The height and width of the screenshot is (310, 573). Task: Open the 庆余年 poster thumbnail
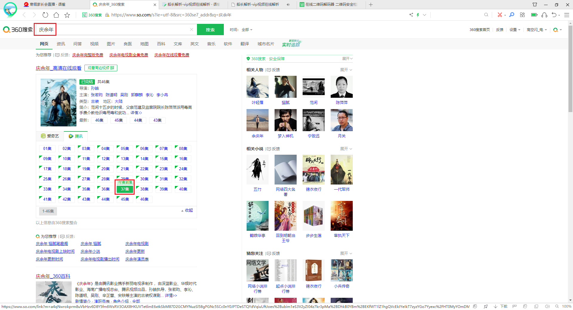coord(58,102)
